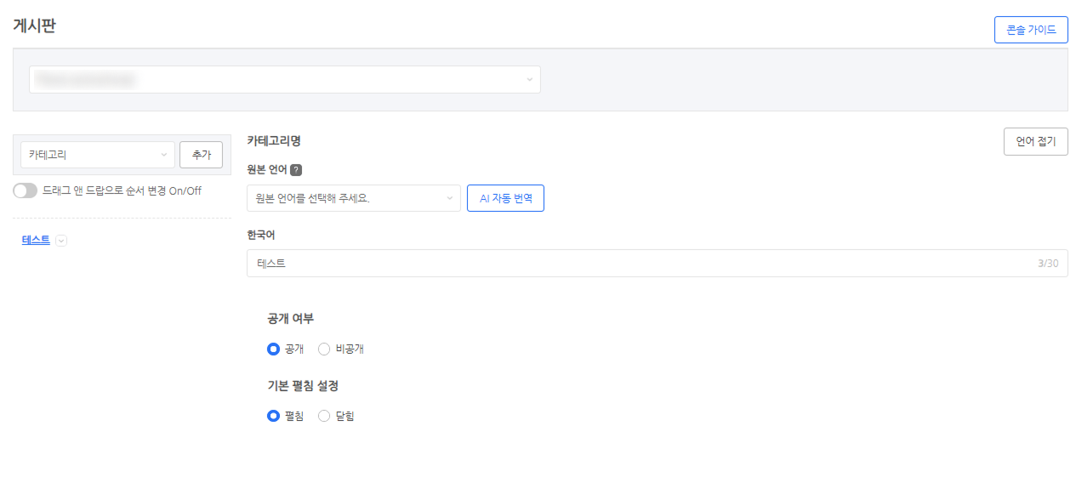Click the 게시판 page title

[35, 26]
